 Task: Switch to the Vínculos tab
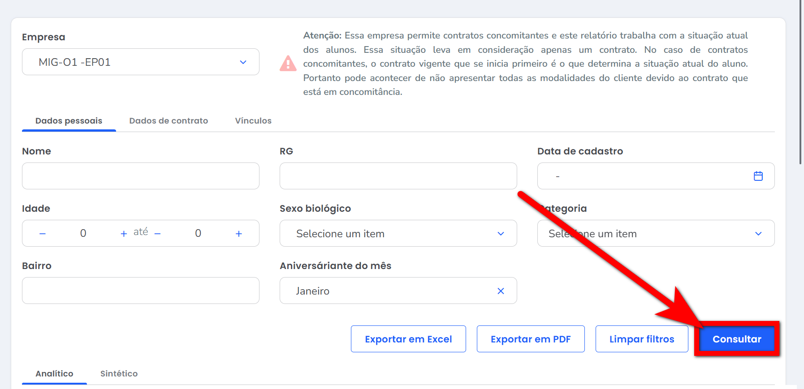click(253, 121)
